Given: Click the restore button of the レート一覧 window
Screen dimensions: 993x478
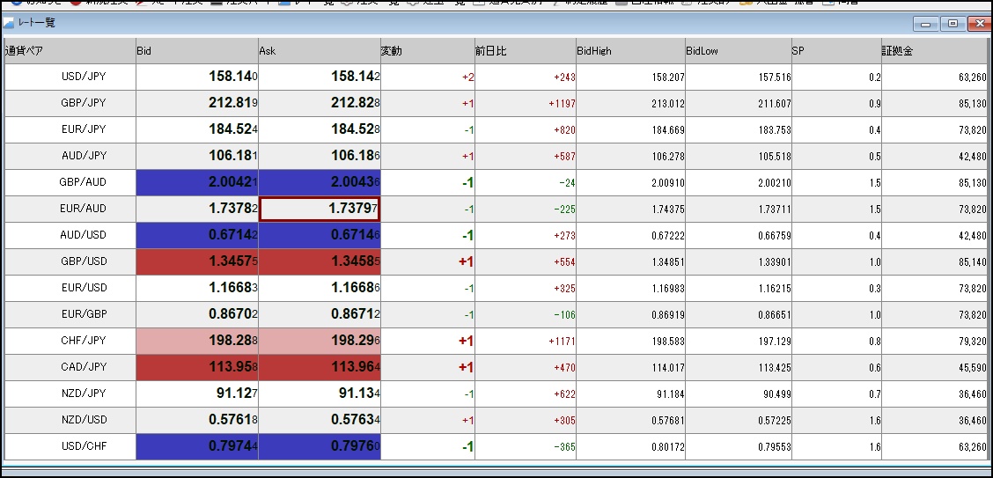Looking at the screenshot, I should [x=952, y=24].
